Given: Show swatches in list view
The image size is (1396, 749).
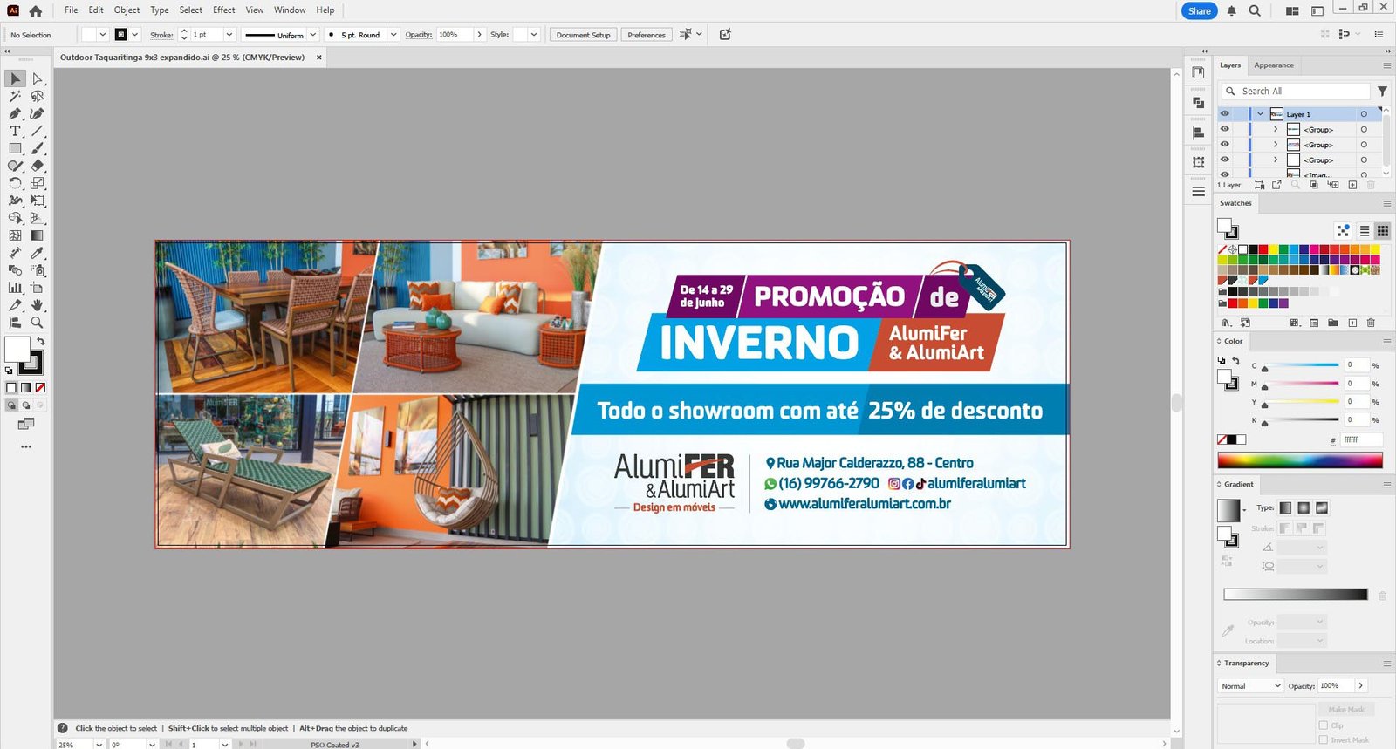Looking at the screenshot, I should [1365, 231].
